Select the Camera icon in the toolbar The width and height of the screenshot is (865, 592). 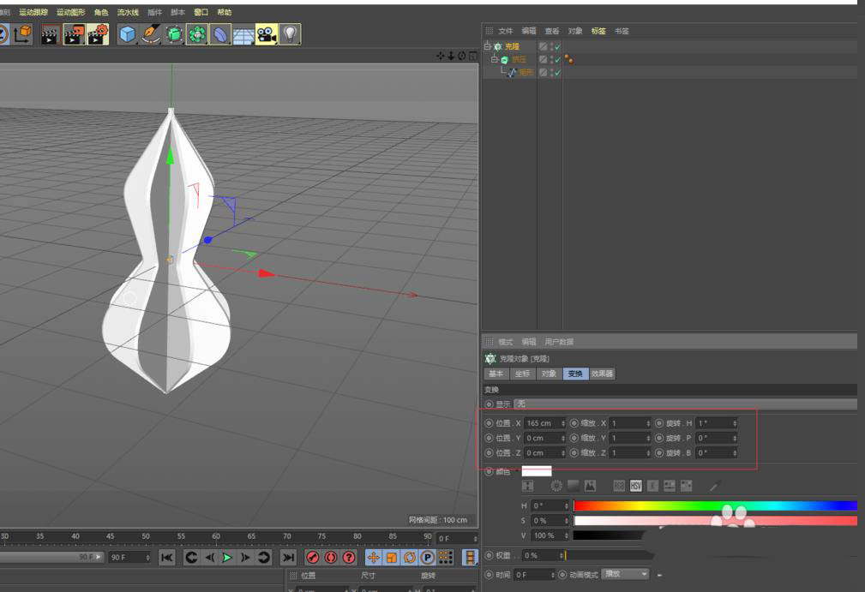(x=267, y=35)
